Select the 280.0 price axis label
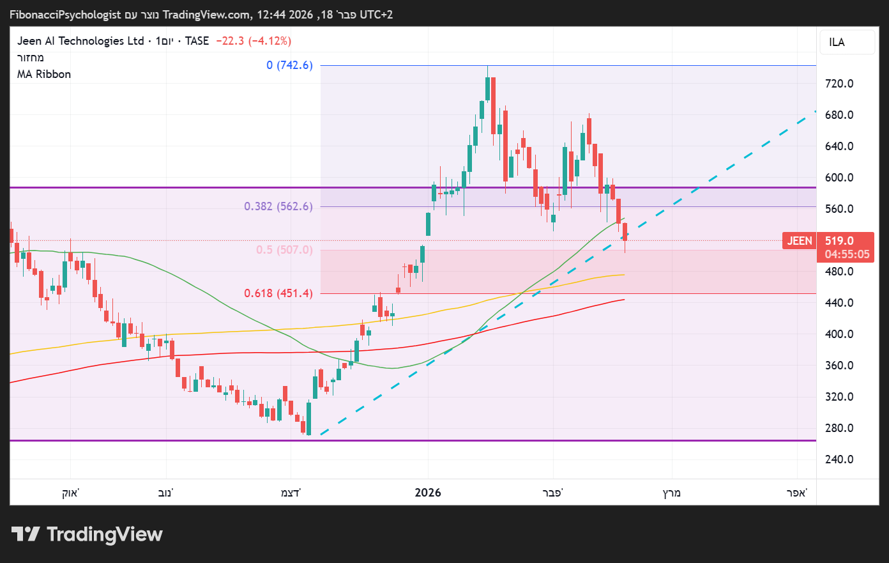The image size is (889, 563). (x=839, y=428)
